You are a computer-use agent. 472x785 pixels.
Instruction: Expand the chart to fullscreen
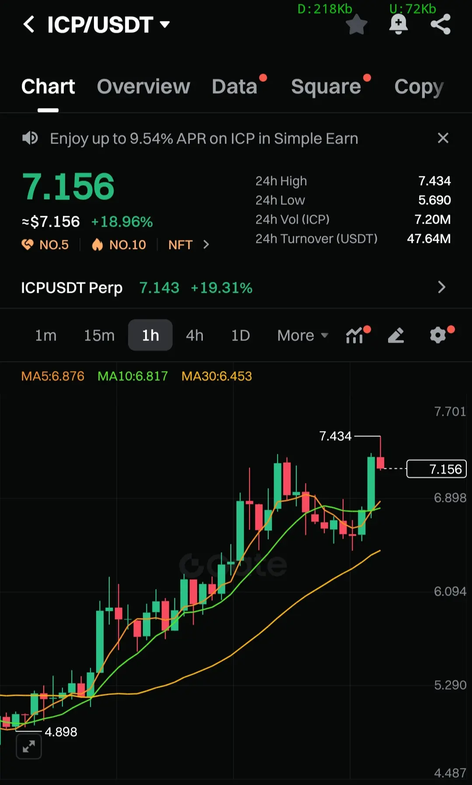click(x=29, y=746)
